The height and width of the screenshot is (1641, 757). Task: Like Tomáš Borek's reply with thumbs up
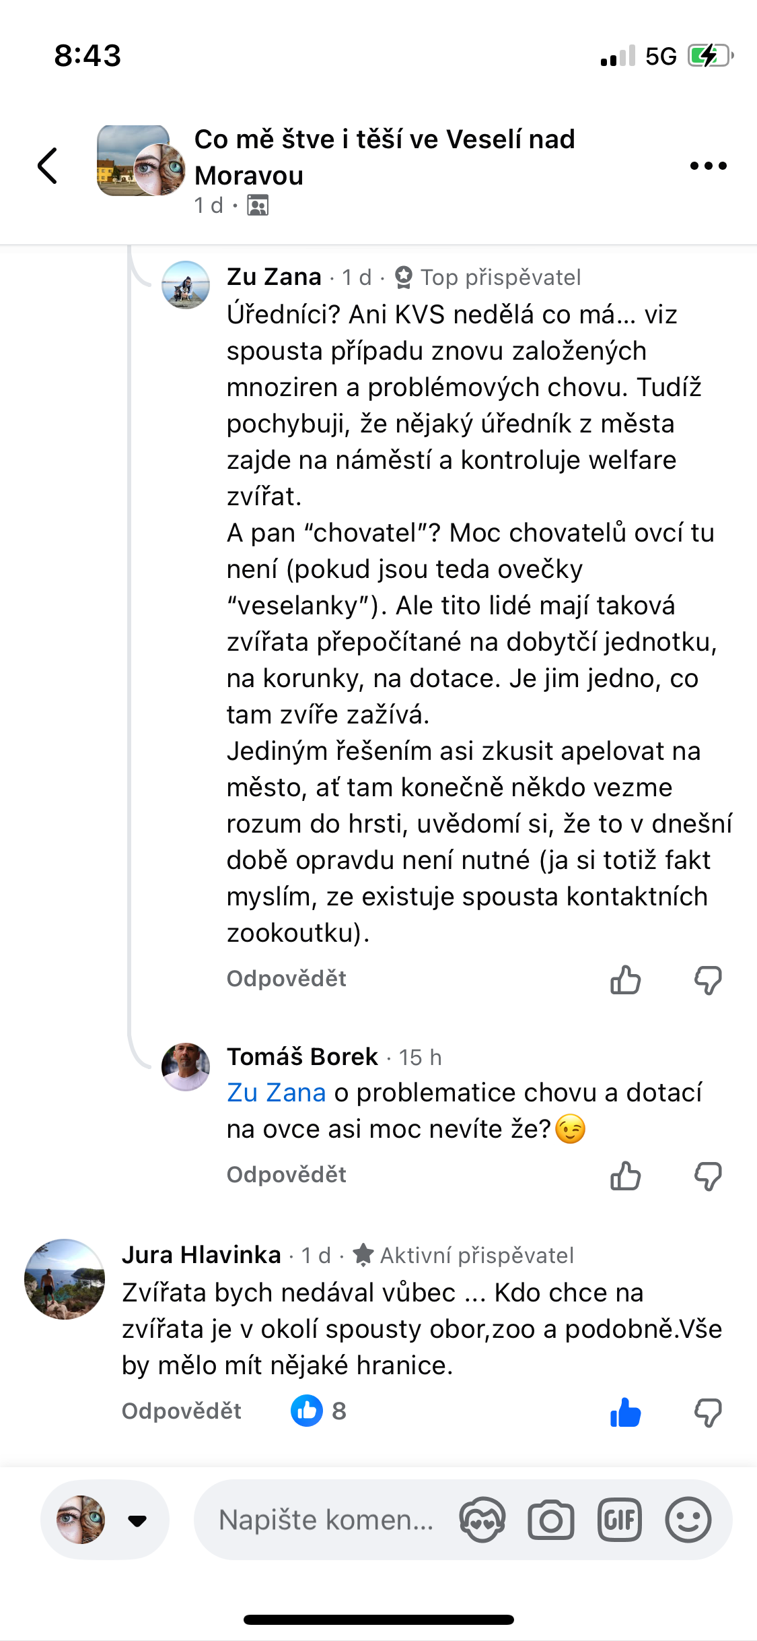625,1176
